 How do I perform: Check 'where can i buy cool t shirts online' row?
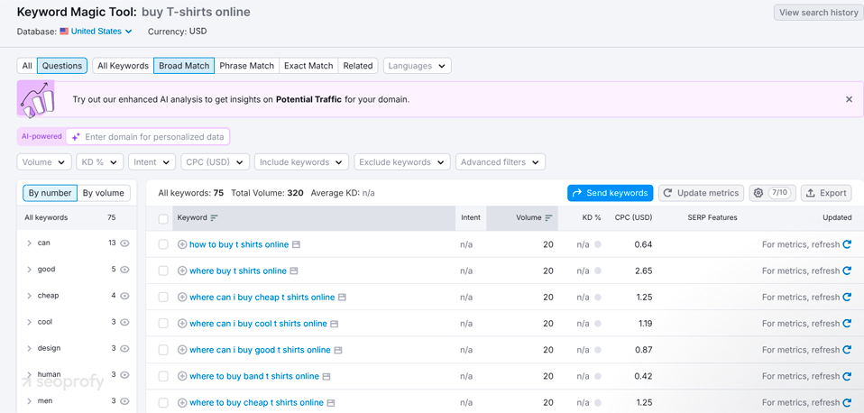[163, 324]
